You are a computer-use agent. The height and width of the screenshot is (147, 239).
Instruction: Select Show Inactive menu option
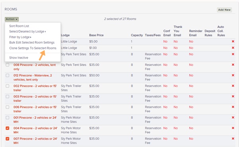click(x=19, y=58)
